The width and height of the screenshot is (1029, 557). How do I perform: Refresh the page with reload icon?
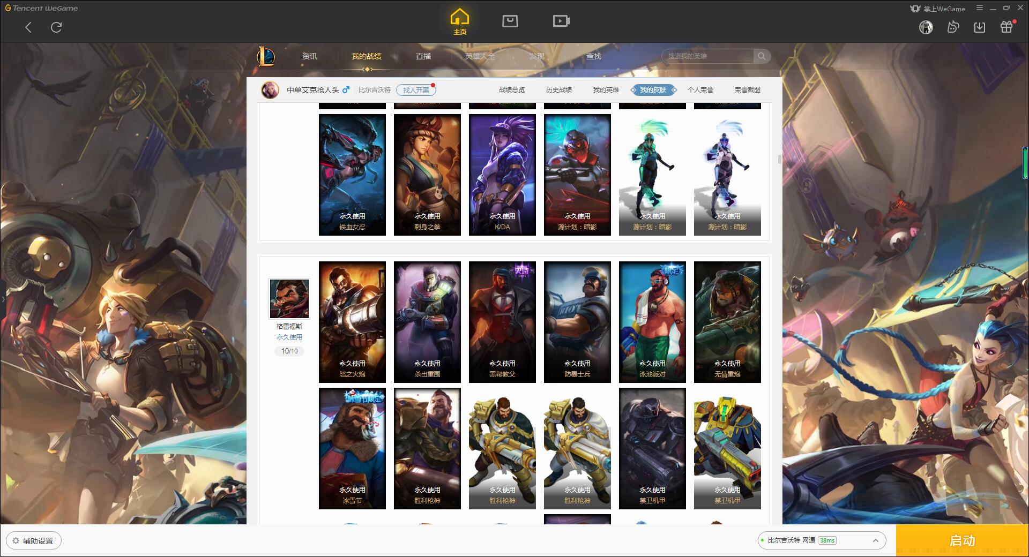tap(56, 27)
